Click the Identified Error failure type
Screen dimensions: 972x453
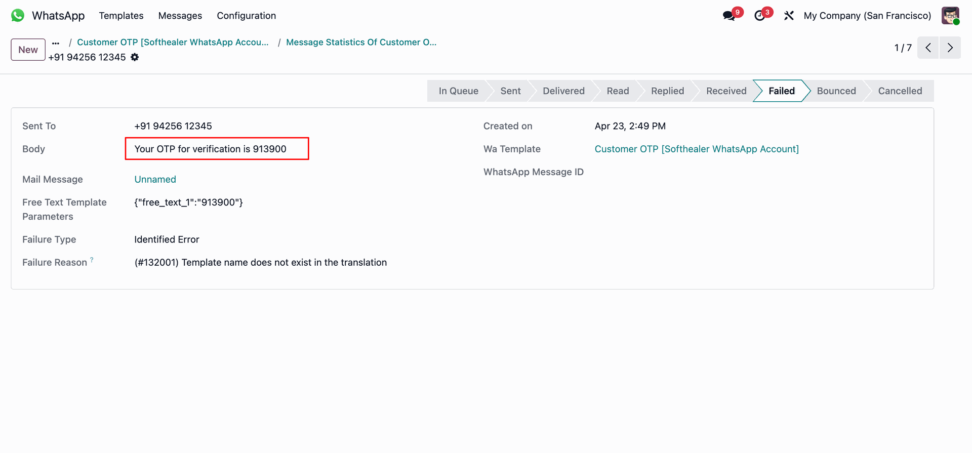[167, 239]
